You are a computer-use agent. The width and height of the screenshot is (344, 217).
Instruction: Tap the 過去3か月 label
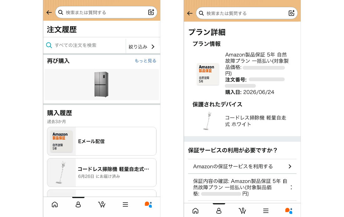(56, 121)
